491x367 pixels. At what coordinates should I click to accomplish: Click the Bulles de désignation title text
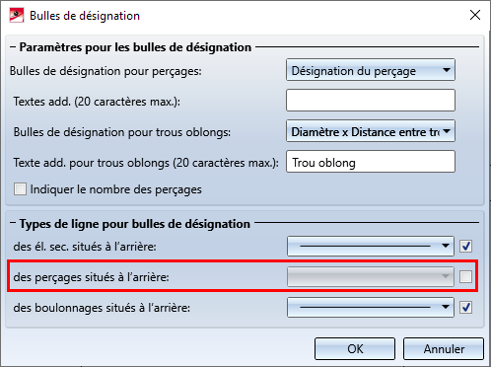point(85,16)
